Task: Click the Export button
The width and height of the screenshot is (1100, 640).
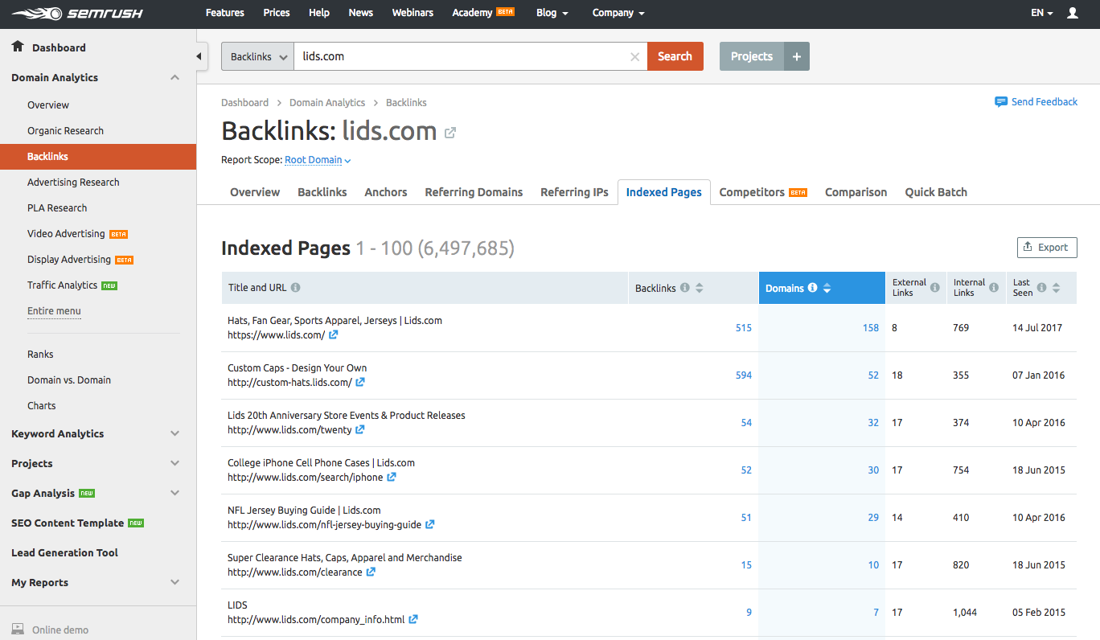Action: [1047, 248]
